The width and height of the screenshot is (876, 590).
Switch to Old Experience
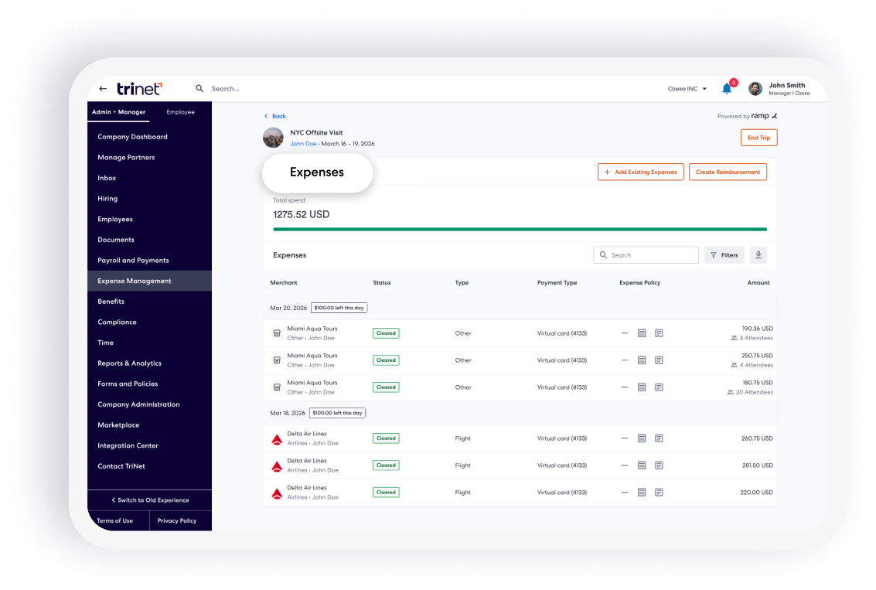(x=150, y=500)
